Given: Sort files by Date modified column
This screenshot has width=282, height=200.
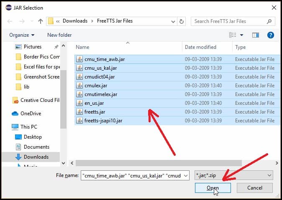Looking at the screenshot, I should click(200, 47).
